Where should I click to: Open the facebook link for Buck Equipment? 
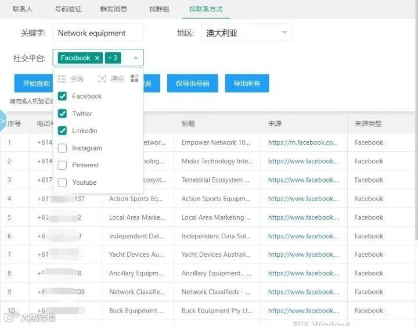click(304, 310)
